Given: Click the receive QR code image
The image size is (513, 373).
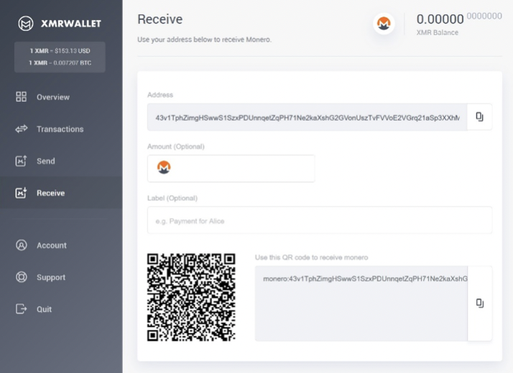Looking at the screenshot, I should point(191,297).
